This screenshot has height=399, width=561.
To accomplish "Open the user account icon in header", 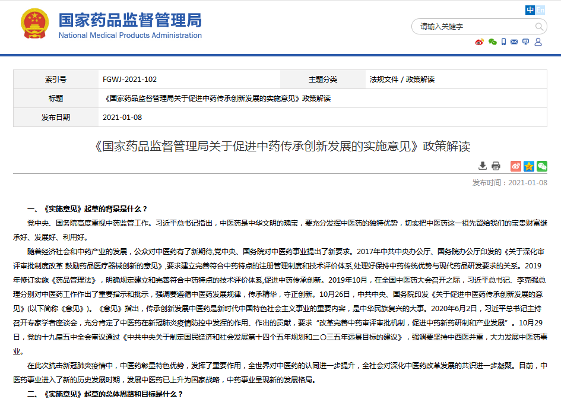I will (x=538, y=42).
